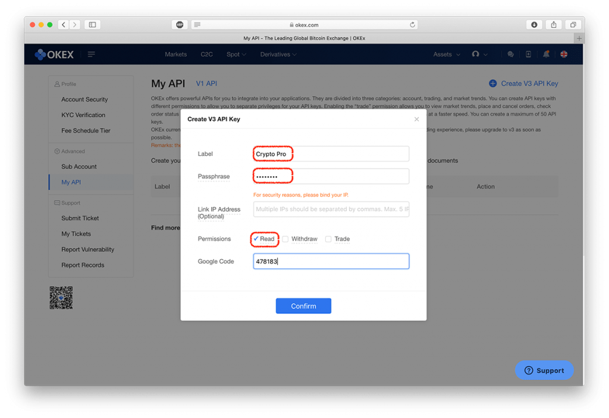Click the blue plus Create V3 icon
Viewport: 609px width, 418px height.
(x=493, y=83)
